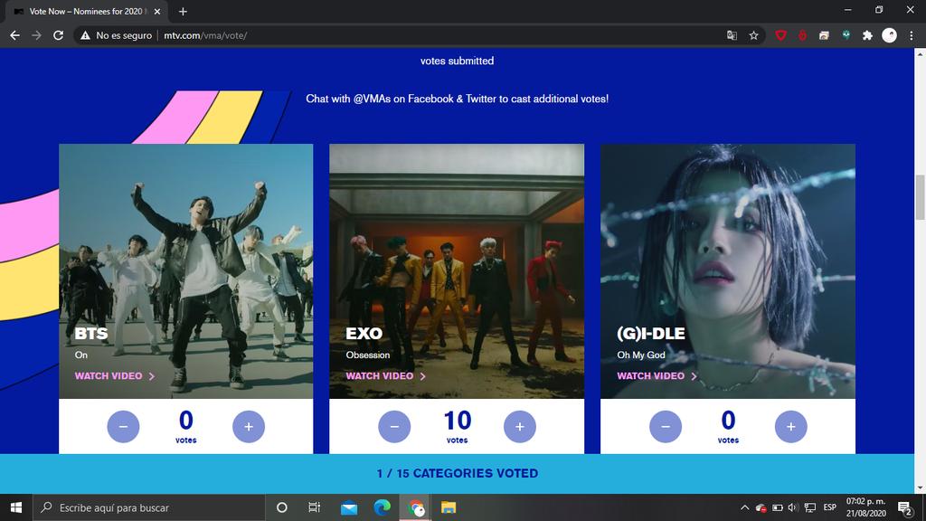926x521 pixels.
Task: Open a new browser tab
Action: (x=183, y=11)
